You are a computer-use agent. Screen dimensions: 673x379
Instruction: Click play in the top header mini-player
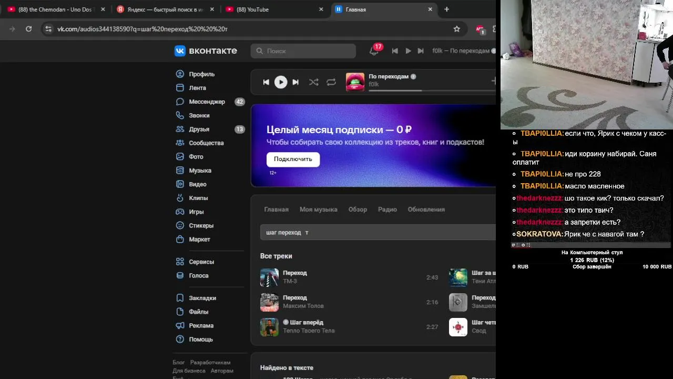click(x=408, y=51)
